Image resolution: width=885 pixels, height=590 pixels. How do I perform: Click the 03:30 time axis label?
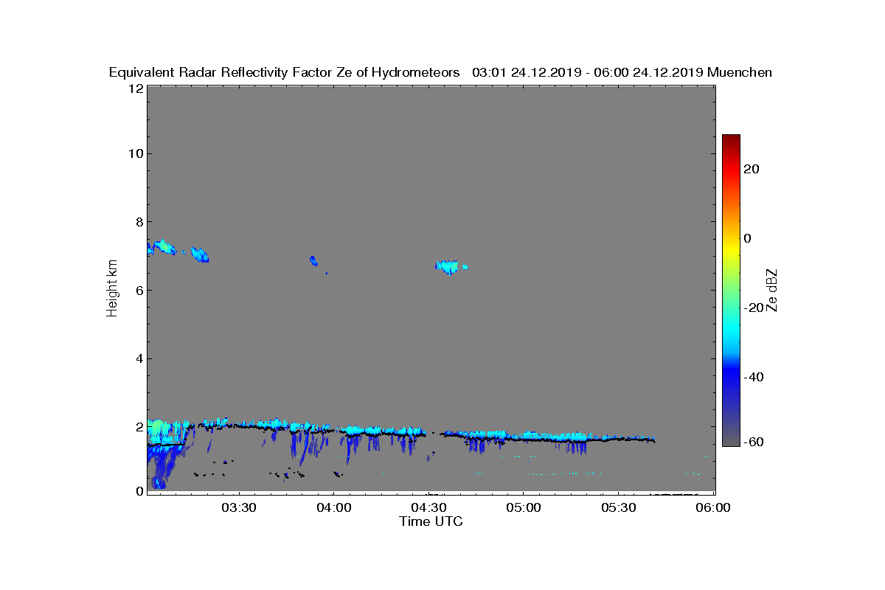point(238,508)
